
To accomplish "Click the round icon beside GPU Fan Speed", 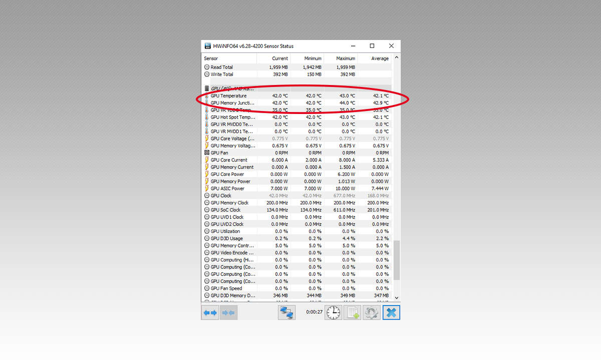I will coord(207,288).
